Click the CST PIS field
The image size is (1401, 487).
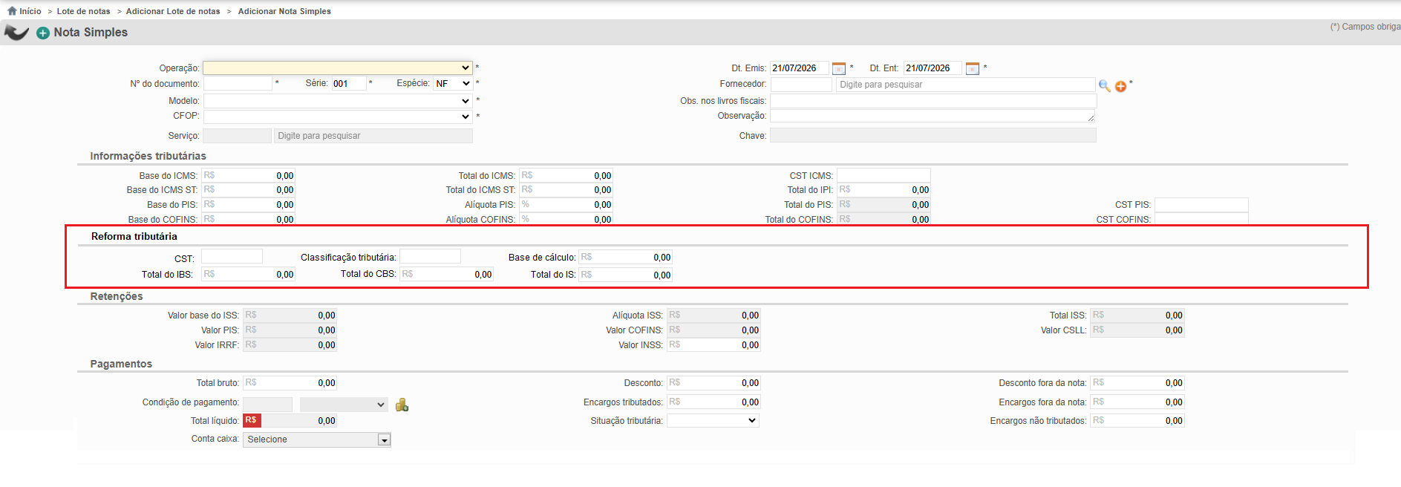[x=1201, y=205]
